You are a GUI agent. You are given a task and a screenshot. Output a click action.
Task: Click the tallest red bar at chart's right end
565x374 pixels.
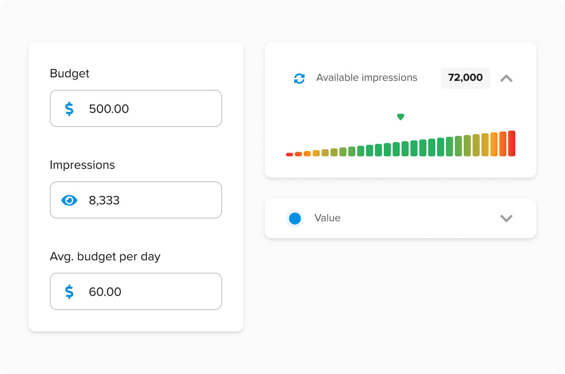[x=511, y=143]
